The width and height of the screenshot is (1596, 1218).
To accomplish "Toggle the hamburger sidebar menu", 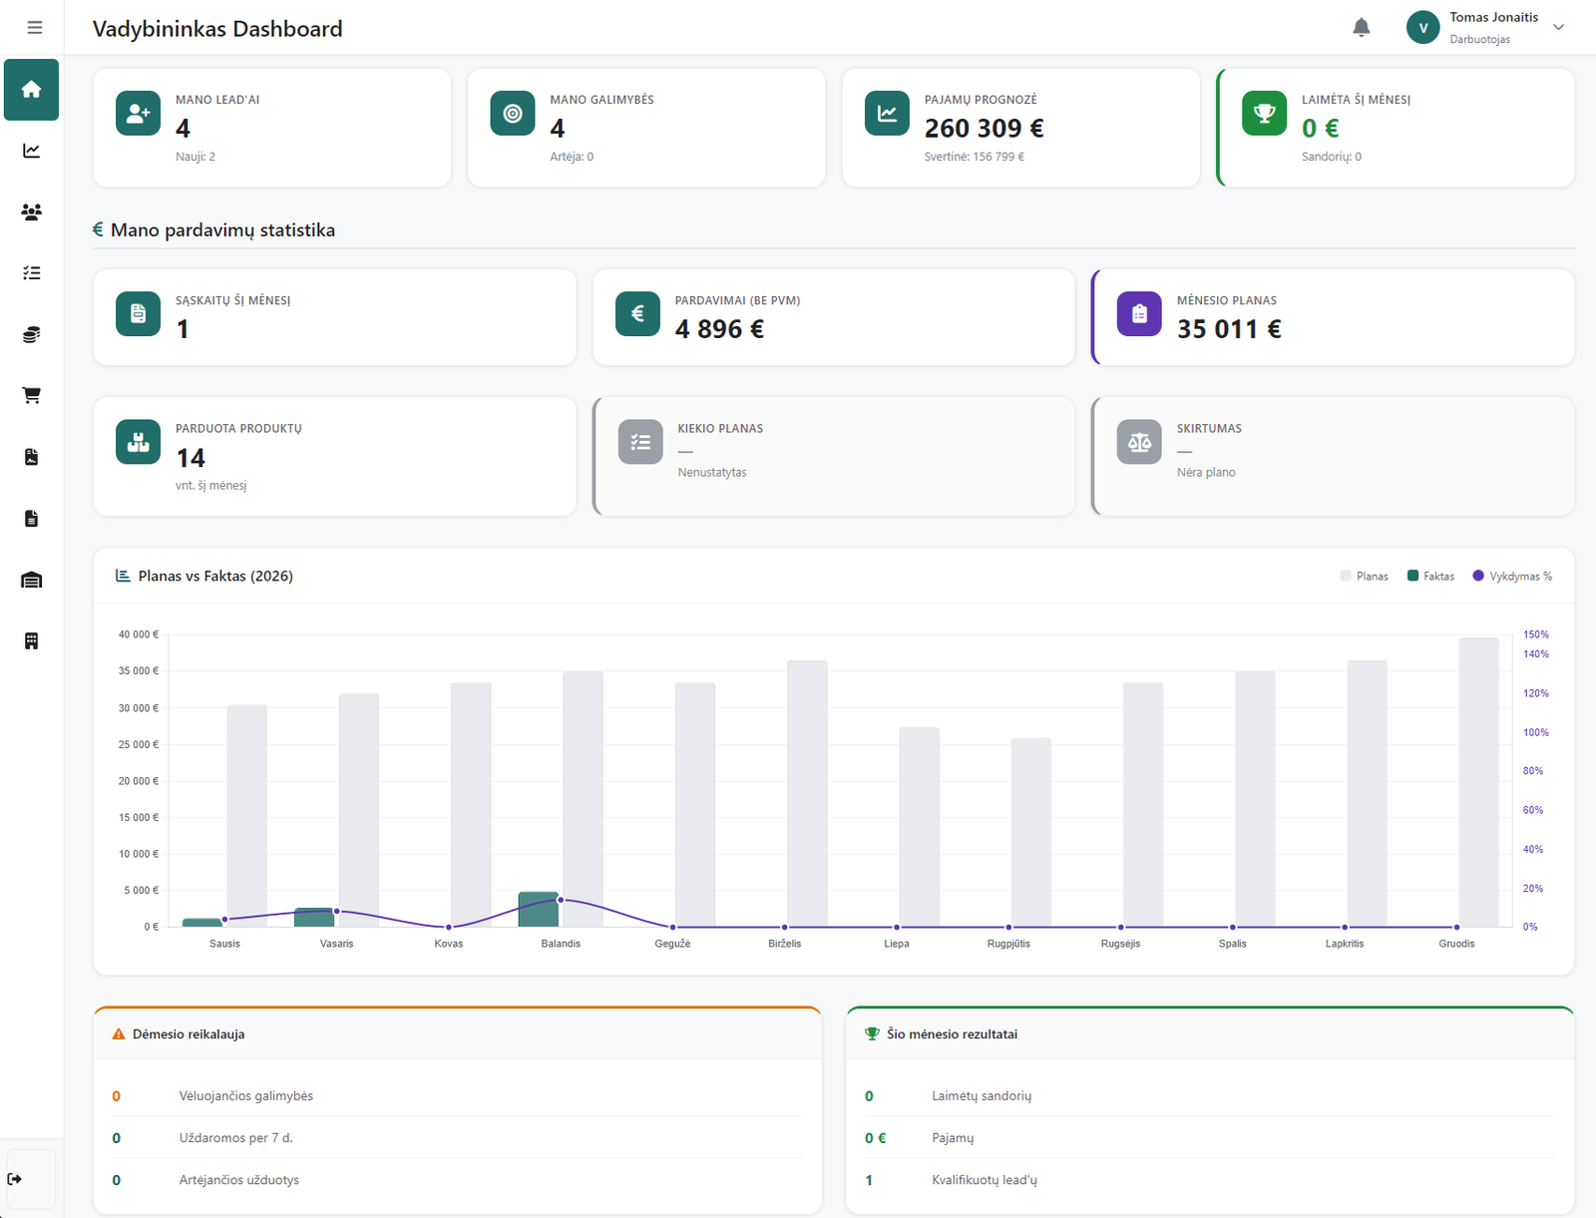I will tap(35, 28).
